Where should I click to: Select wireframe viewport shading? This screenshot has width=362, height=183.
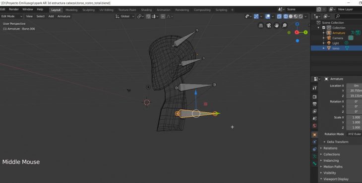pos(286,16)
